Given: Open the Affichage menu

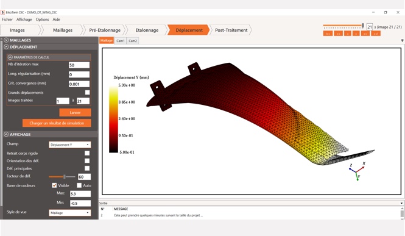Looking at the screenshot, I should click(x=24, y=20).
